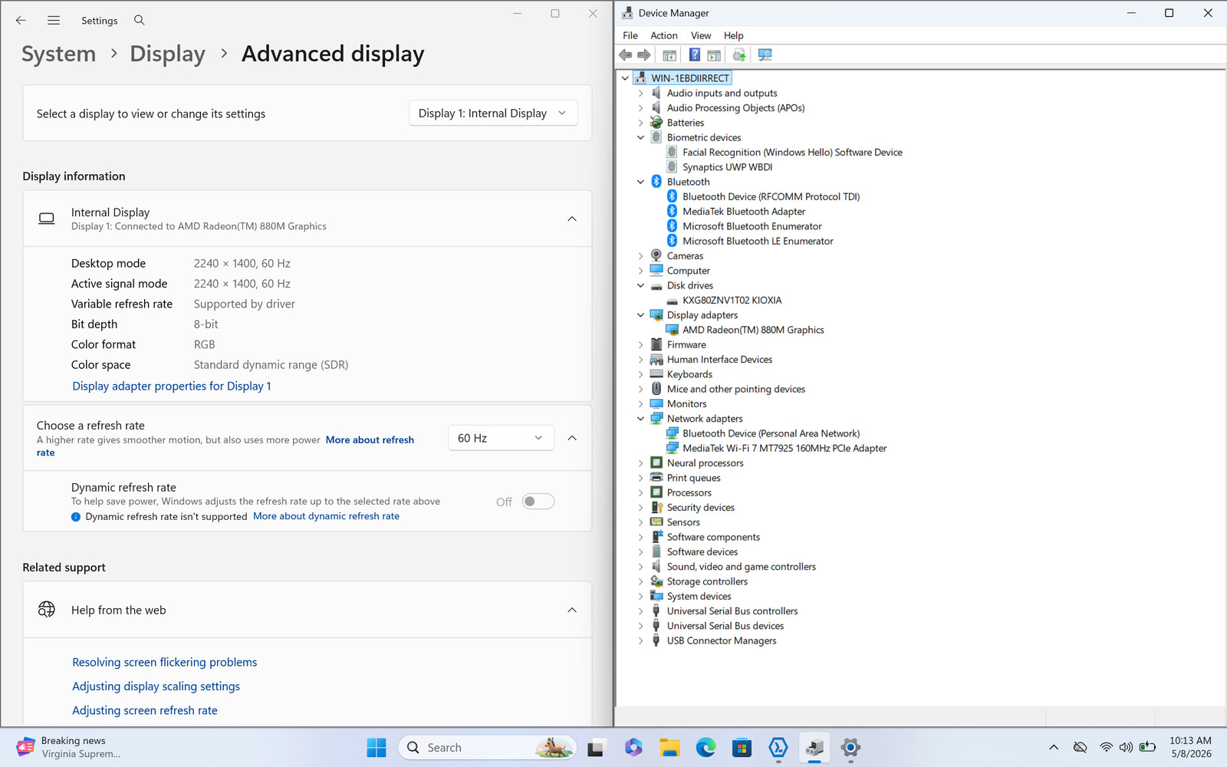Click the Forward arrow in Device Manager toolbar

[x=644, y=54]
